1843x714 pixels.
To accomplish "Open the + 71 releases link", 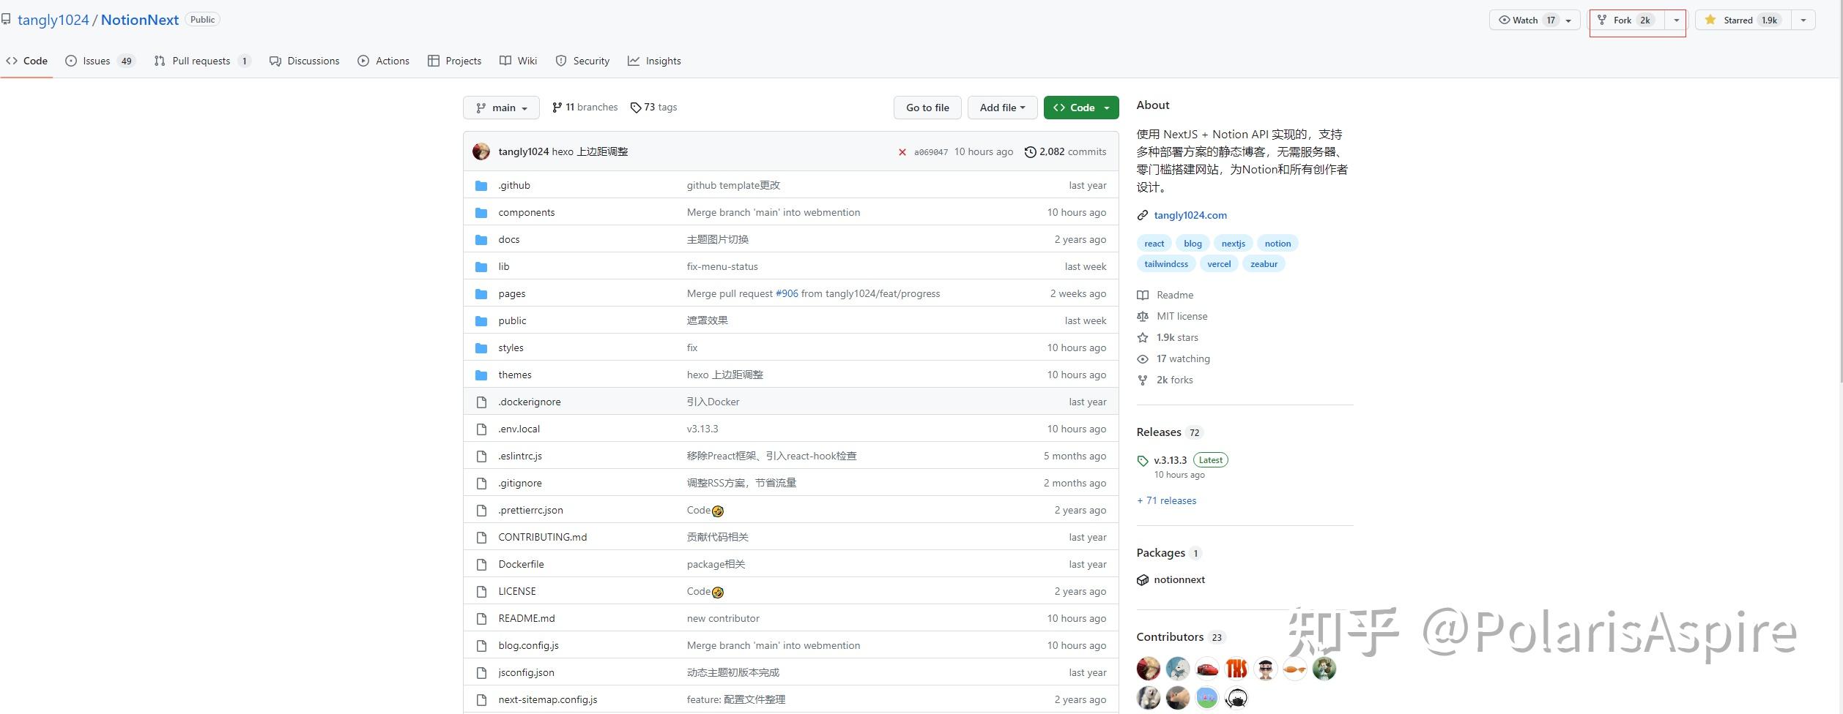I will point(1166,501).
